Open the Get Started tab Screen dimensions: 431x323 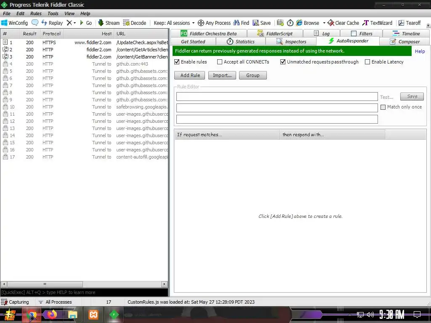pyautogui.click(x=193, y=42)
